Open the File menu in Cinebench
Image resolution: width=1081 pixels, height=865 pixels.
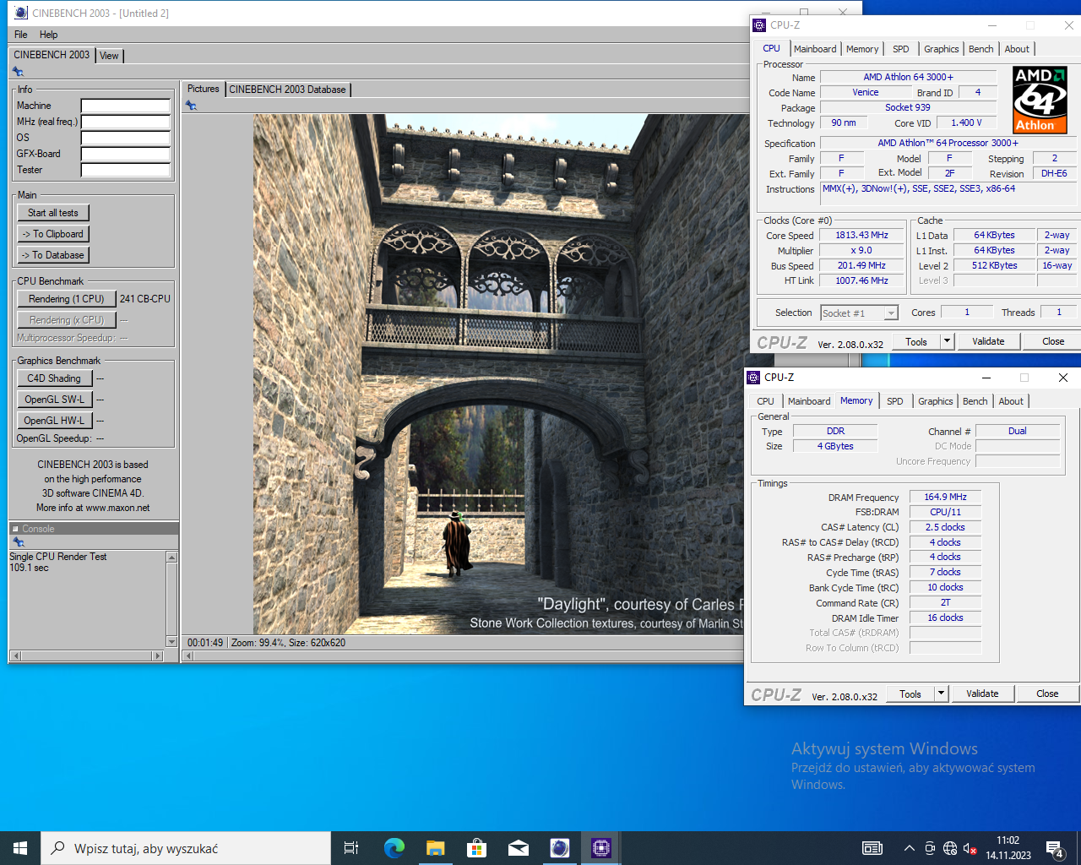pos(21,35)
